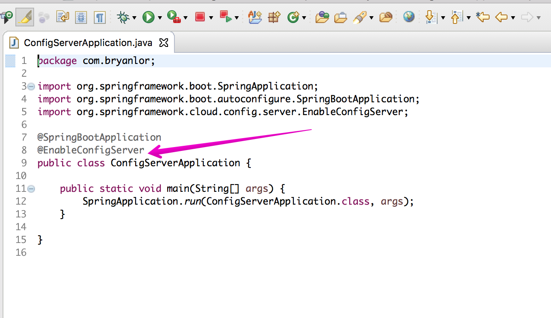Open the web browser globe icon
The width and height of the screenshot is (551, 318).
pyautogui.click(x=409, y=17)
